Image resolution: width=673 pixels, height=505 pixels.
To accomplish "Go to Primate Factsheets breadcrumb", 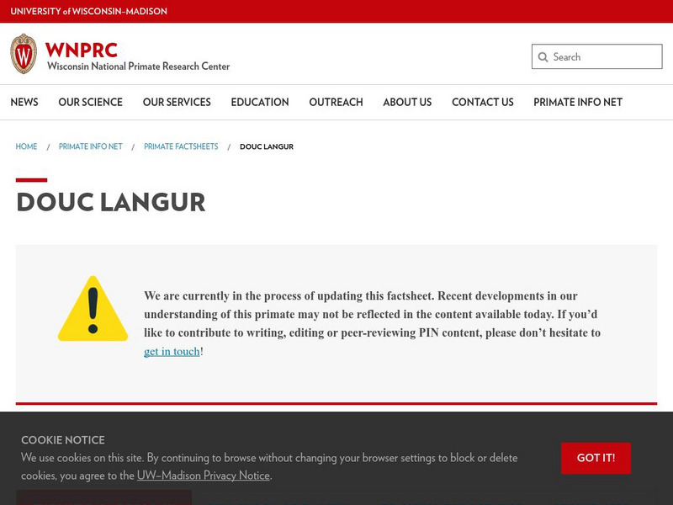I will click(x=181, y=146).
